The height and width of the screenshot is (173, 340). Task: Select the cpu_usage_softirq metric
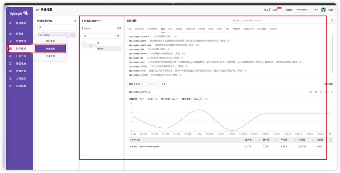[x=138, y=66]
